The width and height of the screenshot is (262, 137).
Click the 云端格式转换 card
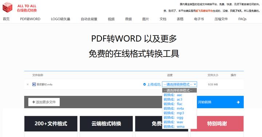(106, 124)
